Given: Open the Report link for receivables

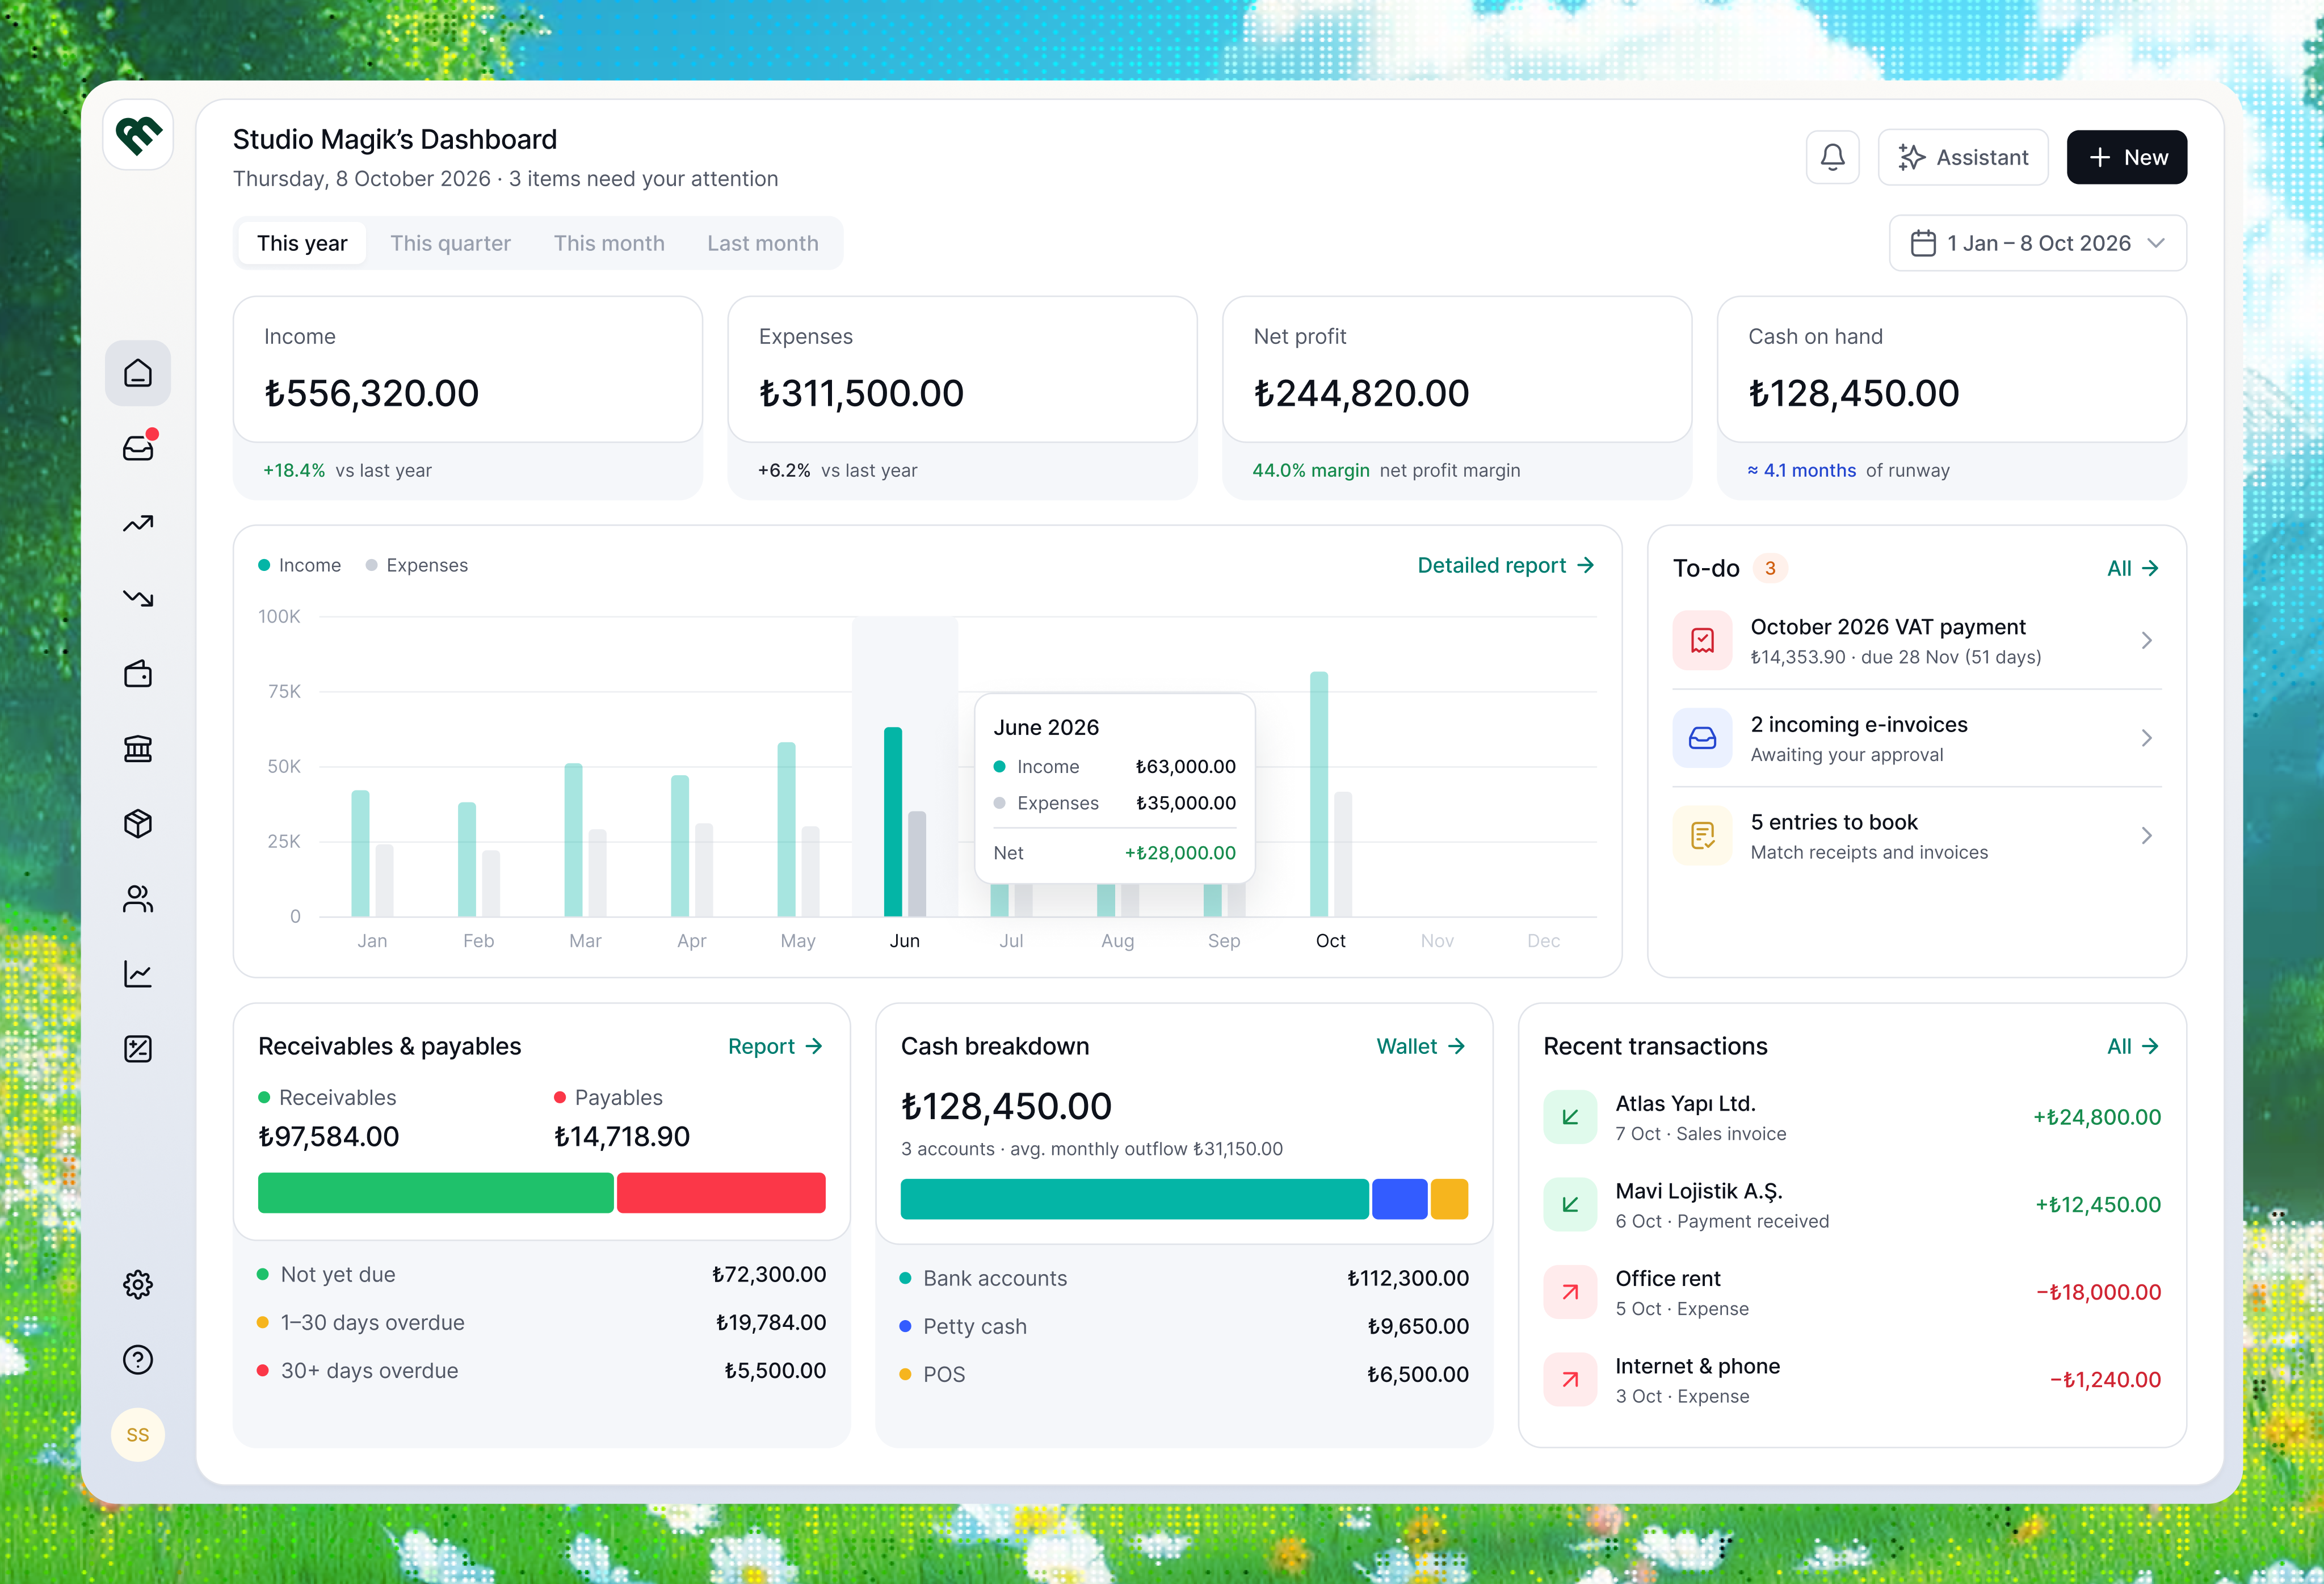Looking at the screenshot, I should coord(775,1046).
